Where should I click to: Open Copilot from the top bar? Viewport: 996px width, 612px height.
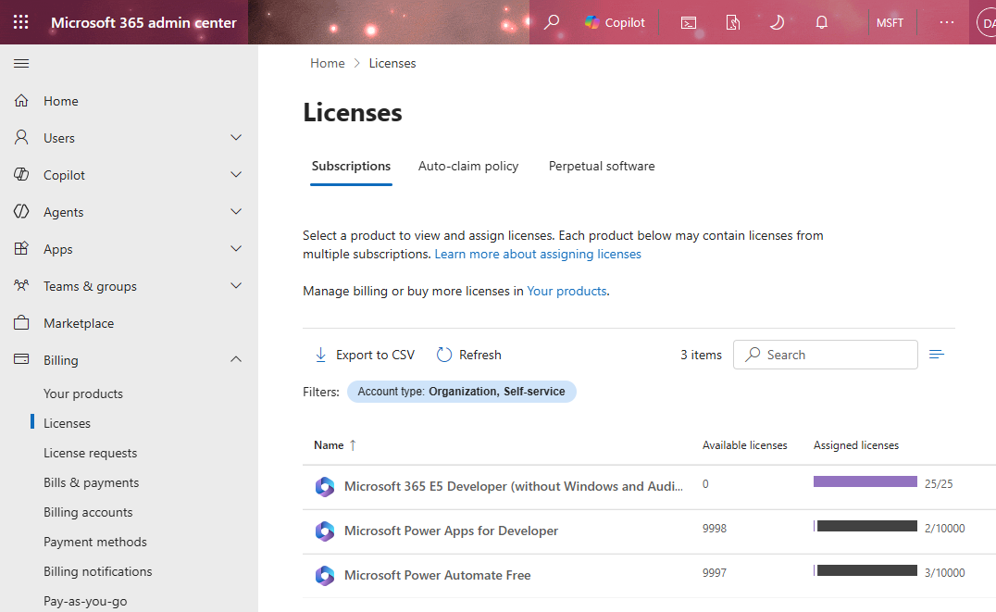point(615,22)
